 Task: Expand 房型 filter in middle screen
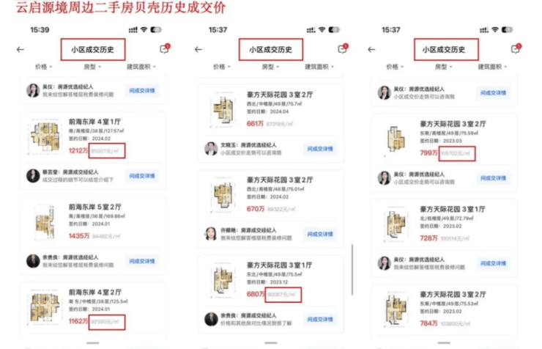pos(270,67)
